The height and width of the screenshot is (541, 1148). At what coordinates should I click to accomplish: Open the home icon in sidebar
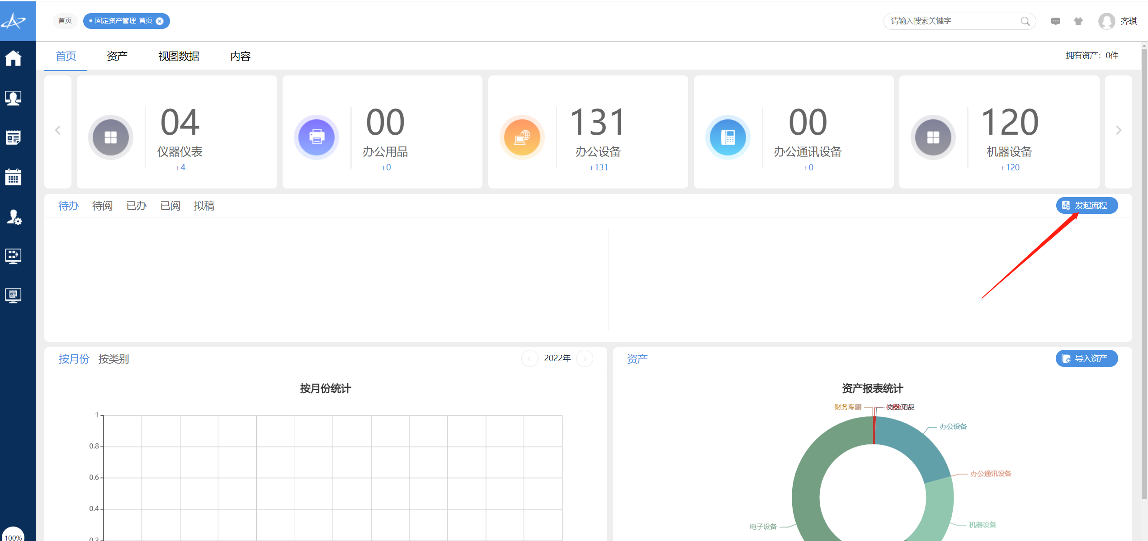click(x=13, y=58)
